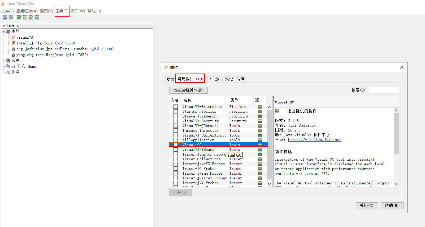Image resolution: width=425 pixels, height=227 pixels.
Task: Check the Tracer-Swing Probes install checkbox
Action: [176, 173]
